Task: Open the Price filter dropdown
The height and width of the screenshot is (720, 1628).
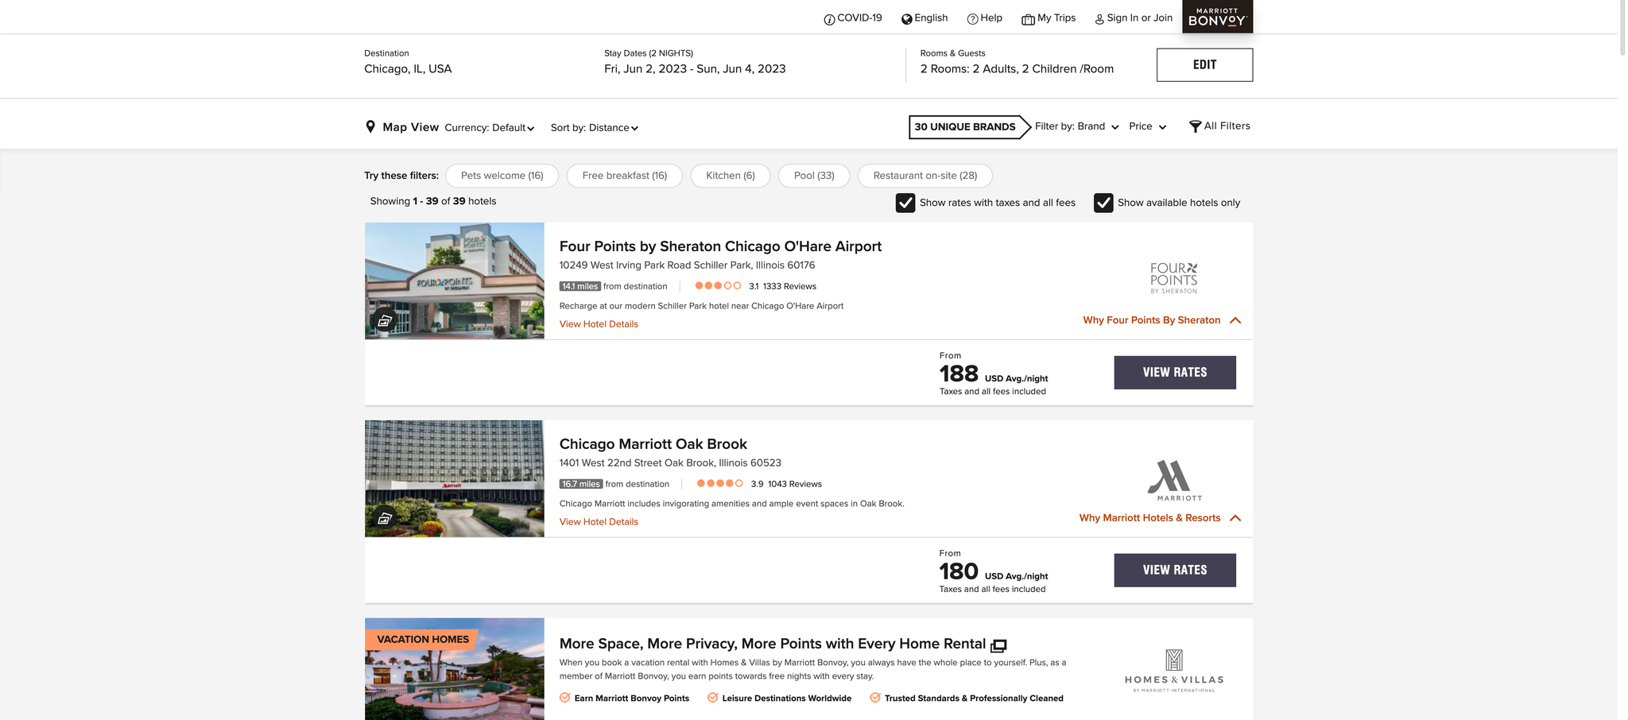Action: pyautogui.click(x=1147, y=126)
